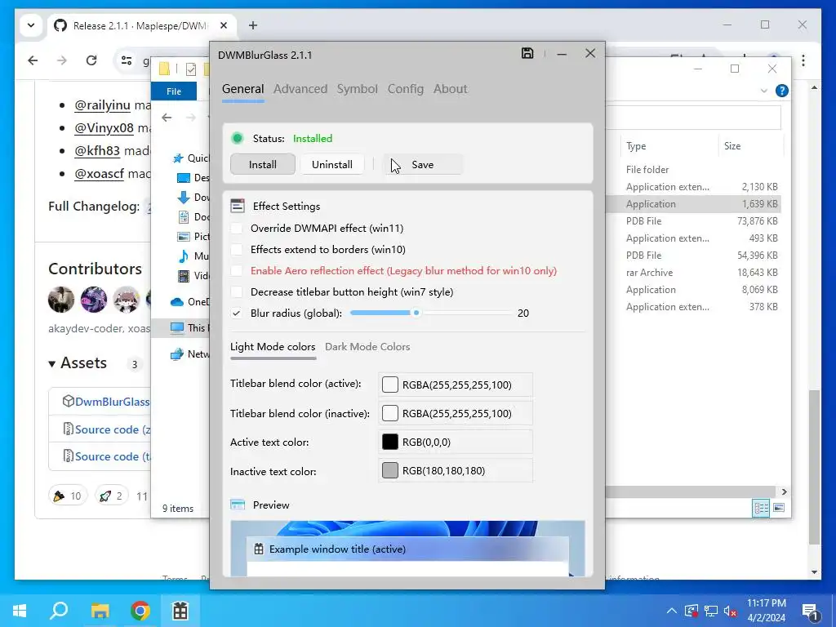Open taskbar Search icon
This screenshot has height=627, width=836.
[59, 611]
